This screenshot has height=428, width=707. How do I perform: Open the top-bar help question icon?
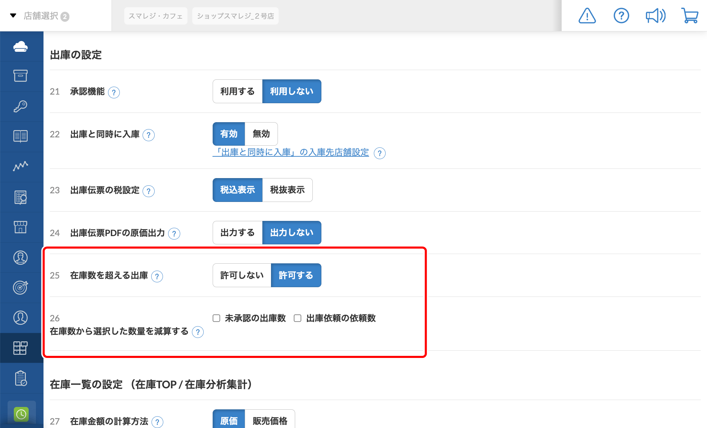click(621, 16)
